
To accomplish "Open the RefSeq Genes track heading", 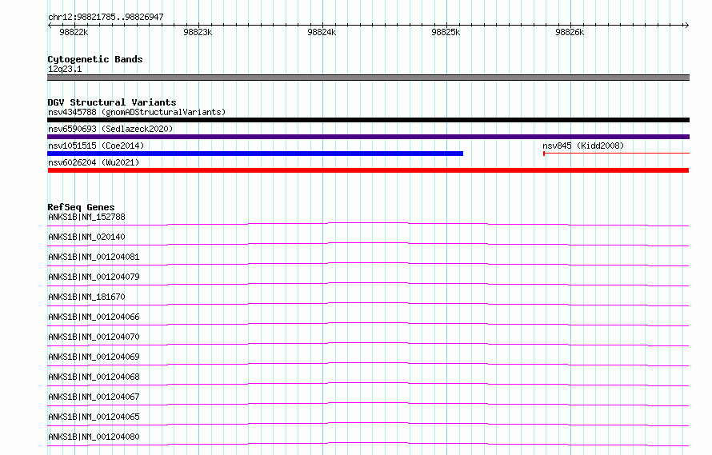I will (x=81, y=207).
